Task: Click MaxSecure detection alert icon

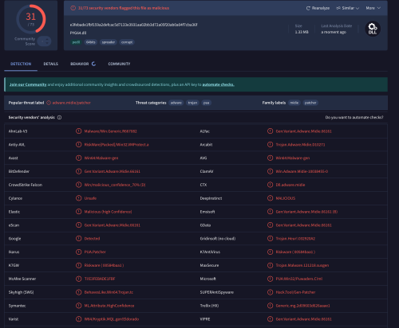Action: [x=270, y=265]
